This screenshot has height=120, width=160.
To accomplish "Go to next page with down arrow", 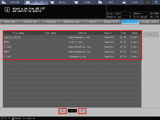I will (x=82, y=111).
